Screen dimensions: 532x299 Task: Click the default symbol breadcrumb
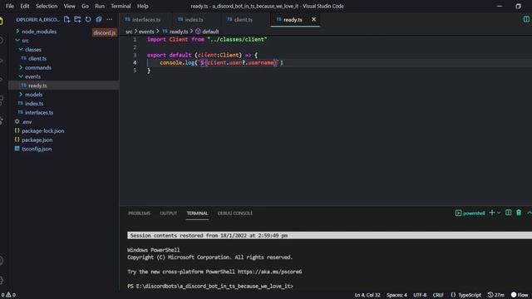207,32
